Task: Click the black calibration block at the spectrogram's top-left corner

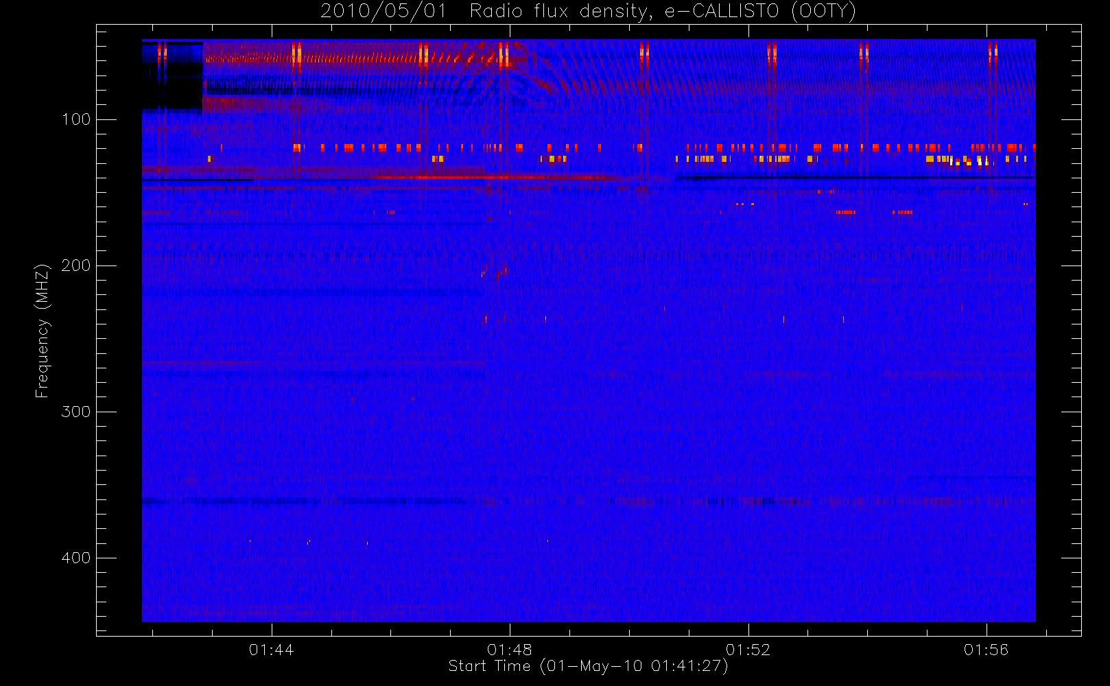Action: 172,75
